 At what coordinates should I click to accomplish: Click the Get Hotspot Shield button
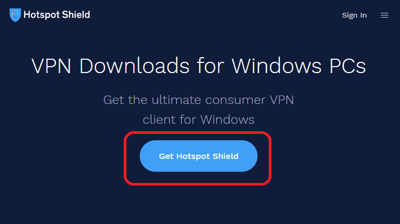[198, 156]
